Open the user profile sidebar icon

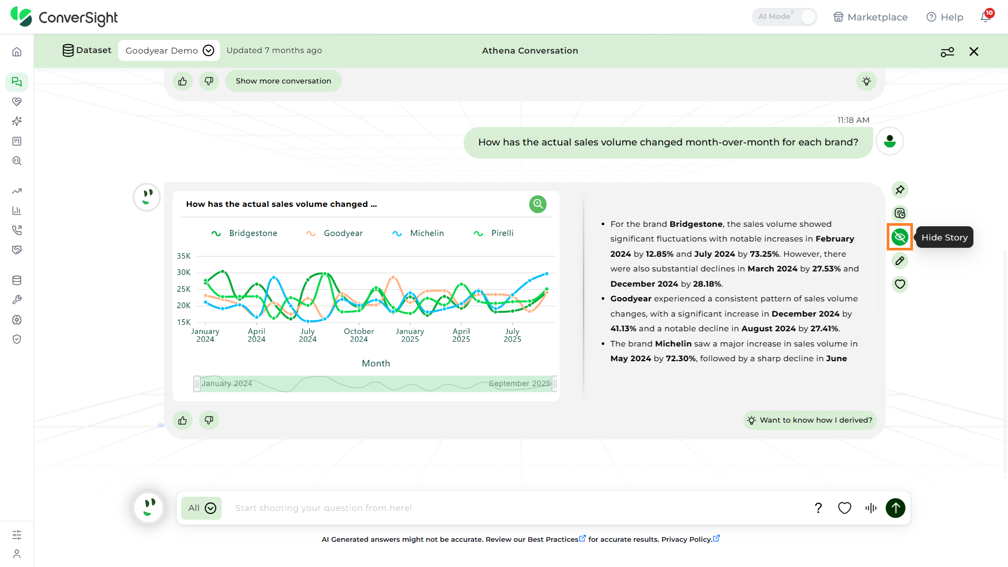(17, 554)
